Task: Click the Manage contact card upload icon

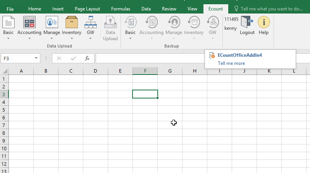Action: [x=52, y=22]
